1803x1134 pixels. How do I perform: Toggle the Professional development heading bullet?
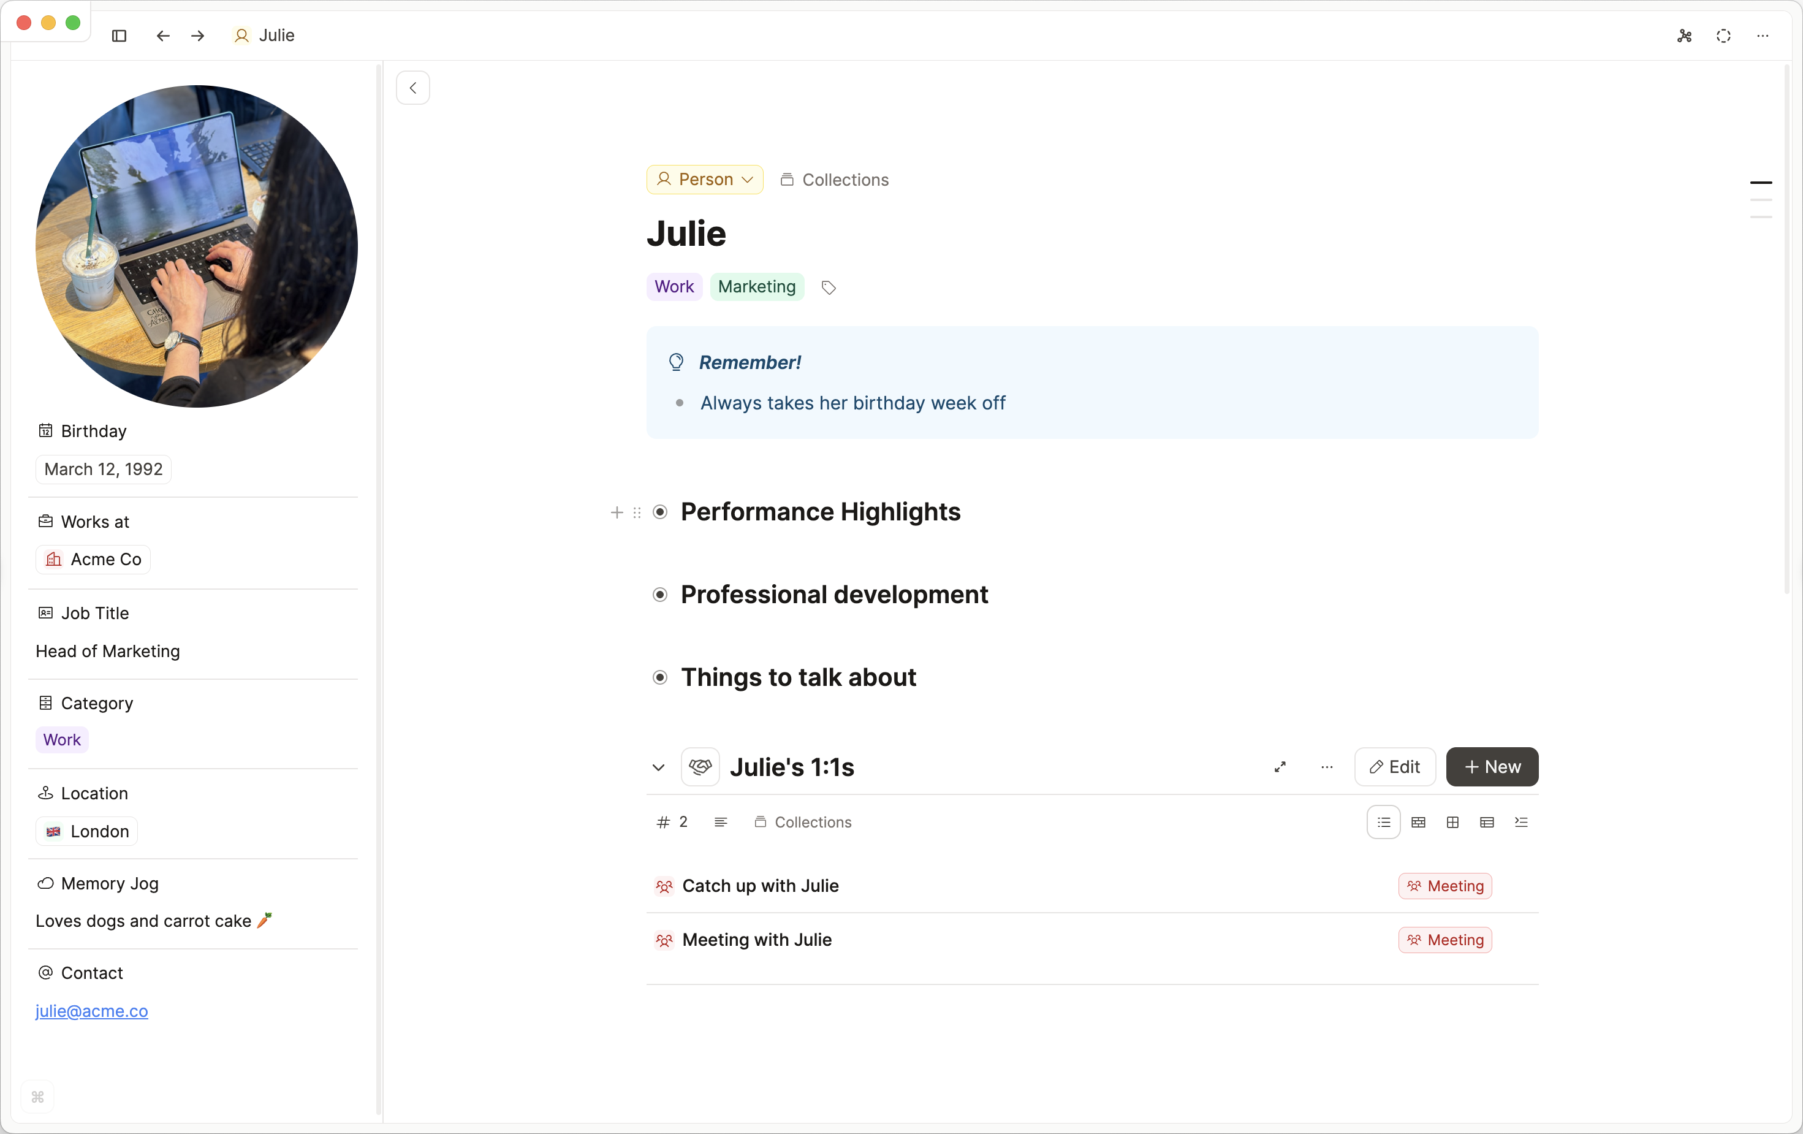tap(659, 595)
